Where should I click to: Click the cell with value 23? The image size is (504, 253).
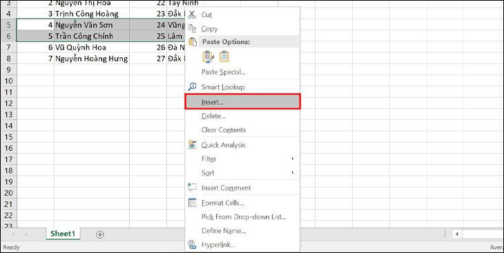point(148,14)
